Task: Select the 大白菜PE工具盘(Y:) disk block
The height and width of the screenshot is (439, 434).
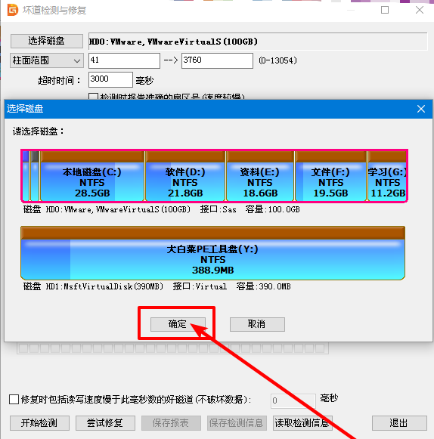Action: tap(212, 253)
